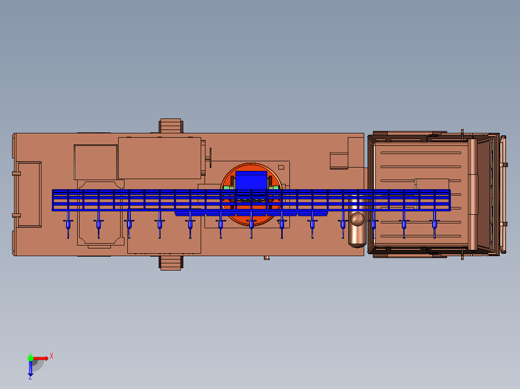
Task: Select the ribbed truck cab roof
Action: [421, 194]
